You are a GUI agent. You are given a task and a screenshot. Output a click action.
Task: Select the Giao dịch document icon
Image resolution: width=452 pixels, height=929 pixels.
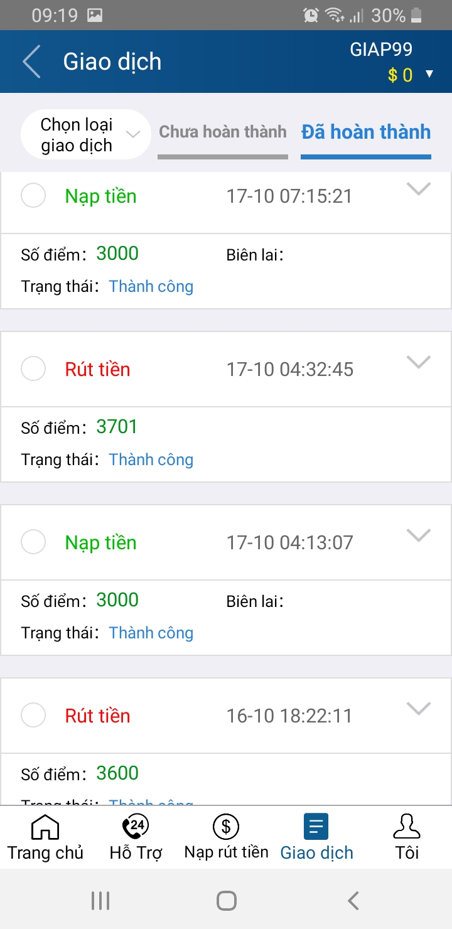pos(316,827)
